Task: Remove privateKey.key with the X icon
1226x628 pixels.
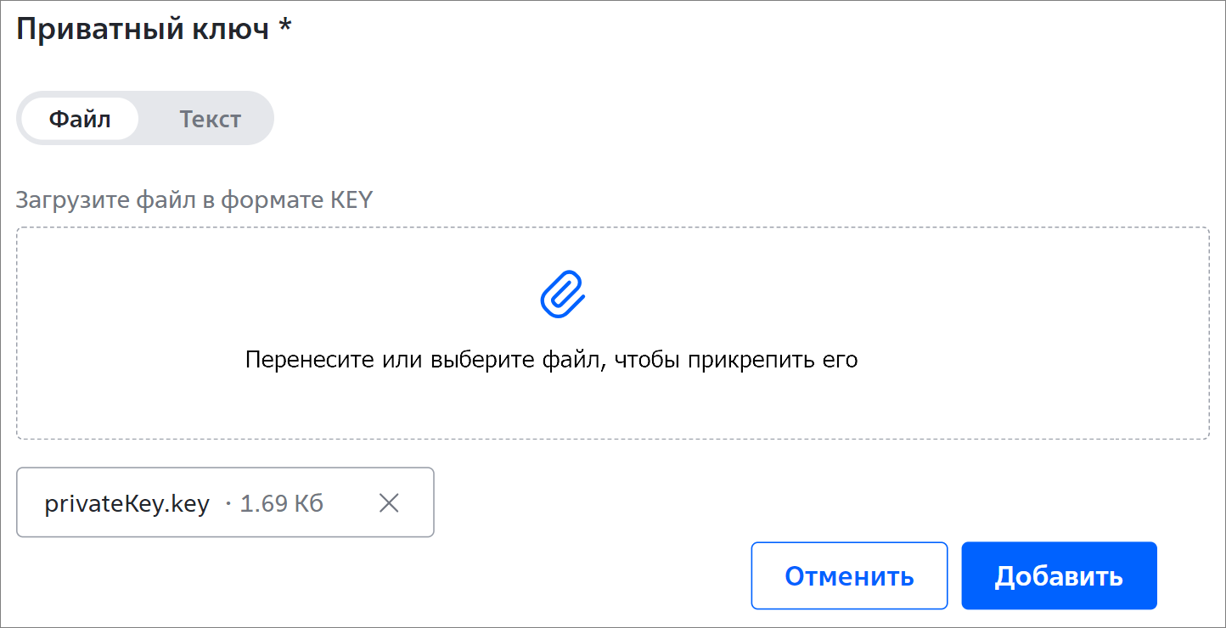Action: [389, 503]
